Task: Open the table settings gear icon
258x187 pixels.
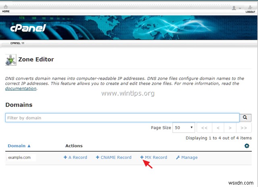Action: point(247,146)
